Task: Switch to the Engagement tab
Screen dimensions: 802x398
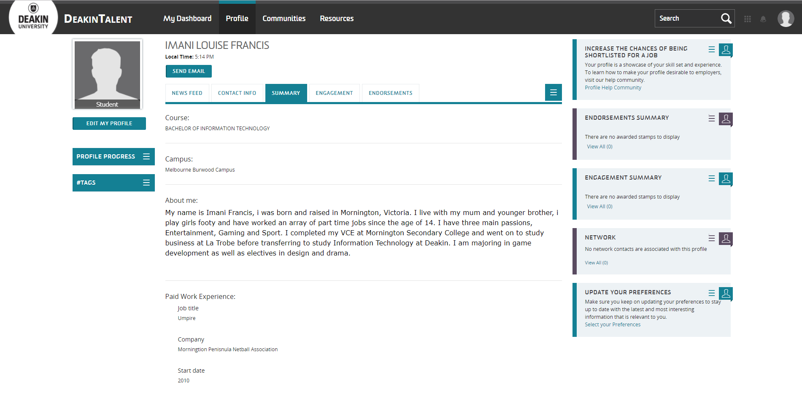Action: click(x=334, y=93)
